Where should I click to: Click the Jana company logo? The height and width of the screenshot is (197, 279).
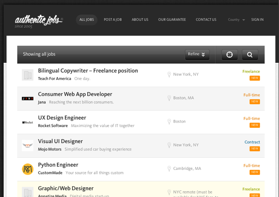[28, 98]
